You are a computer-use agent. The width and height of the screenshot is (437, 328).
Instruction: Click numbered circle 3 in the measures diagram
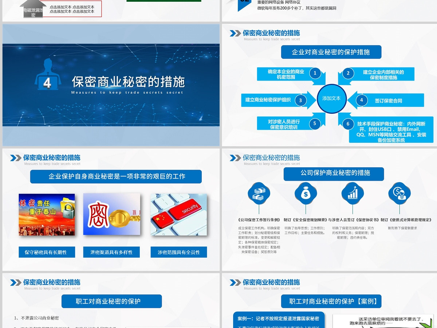pos(300,100)
